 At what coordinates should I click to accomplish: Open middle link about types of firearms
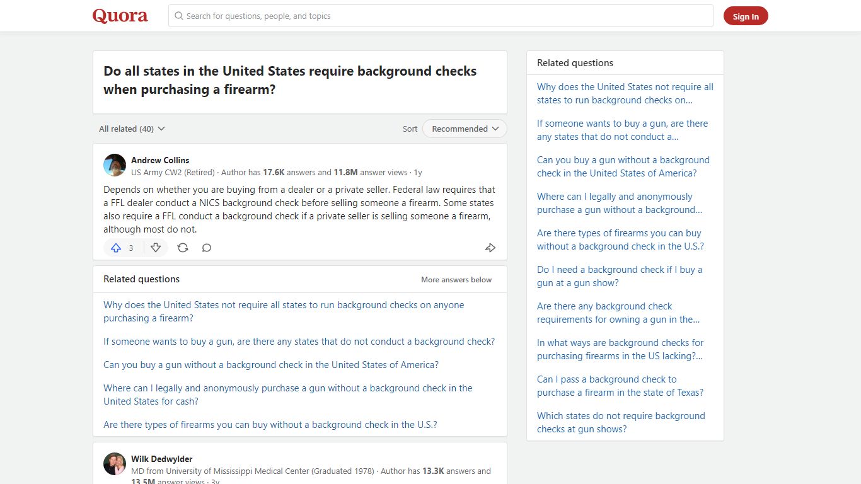[270, 425]
